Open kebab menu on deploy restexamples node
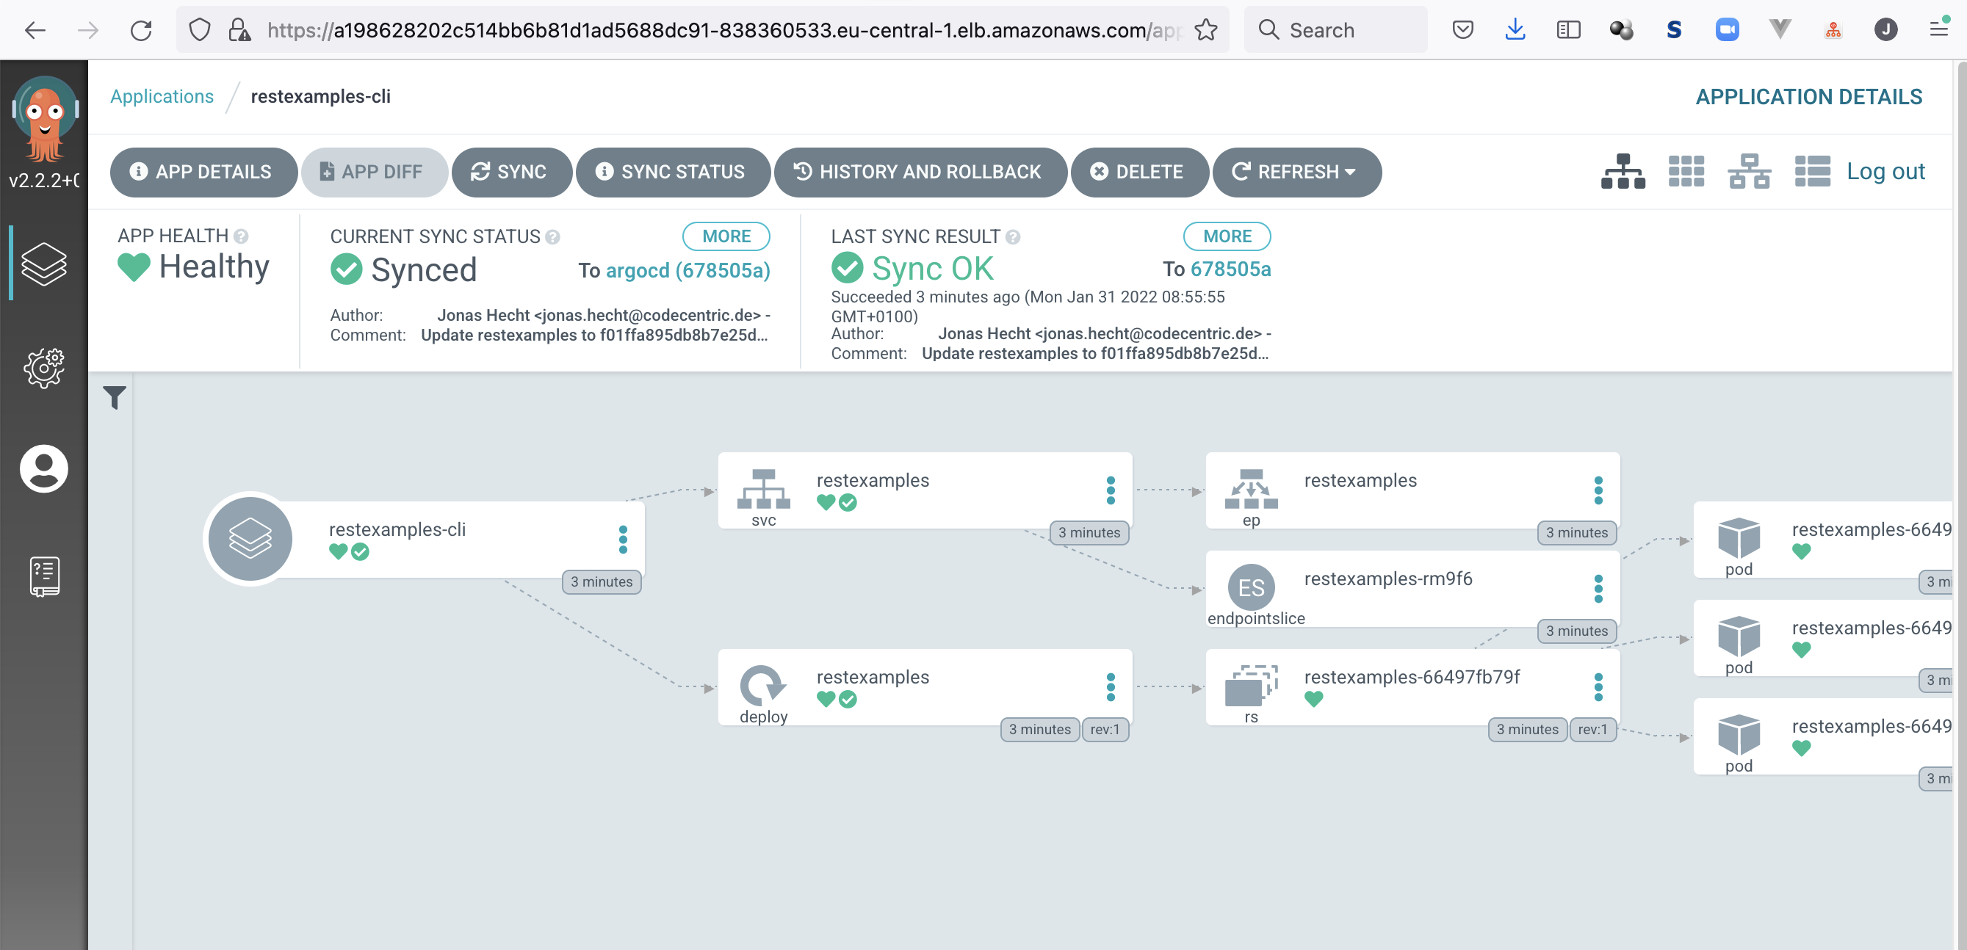The image size is (1967, 950). [1111, 686]
